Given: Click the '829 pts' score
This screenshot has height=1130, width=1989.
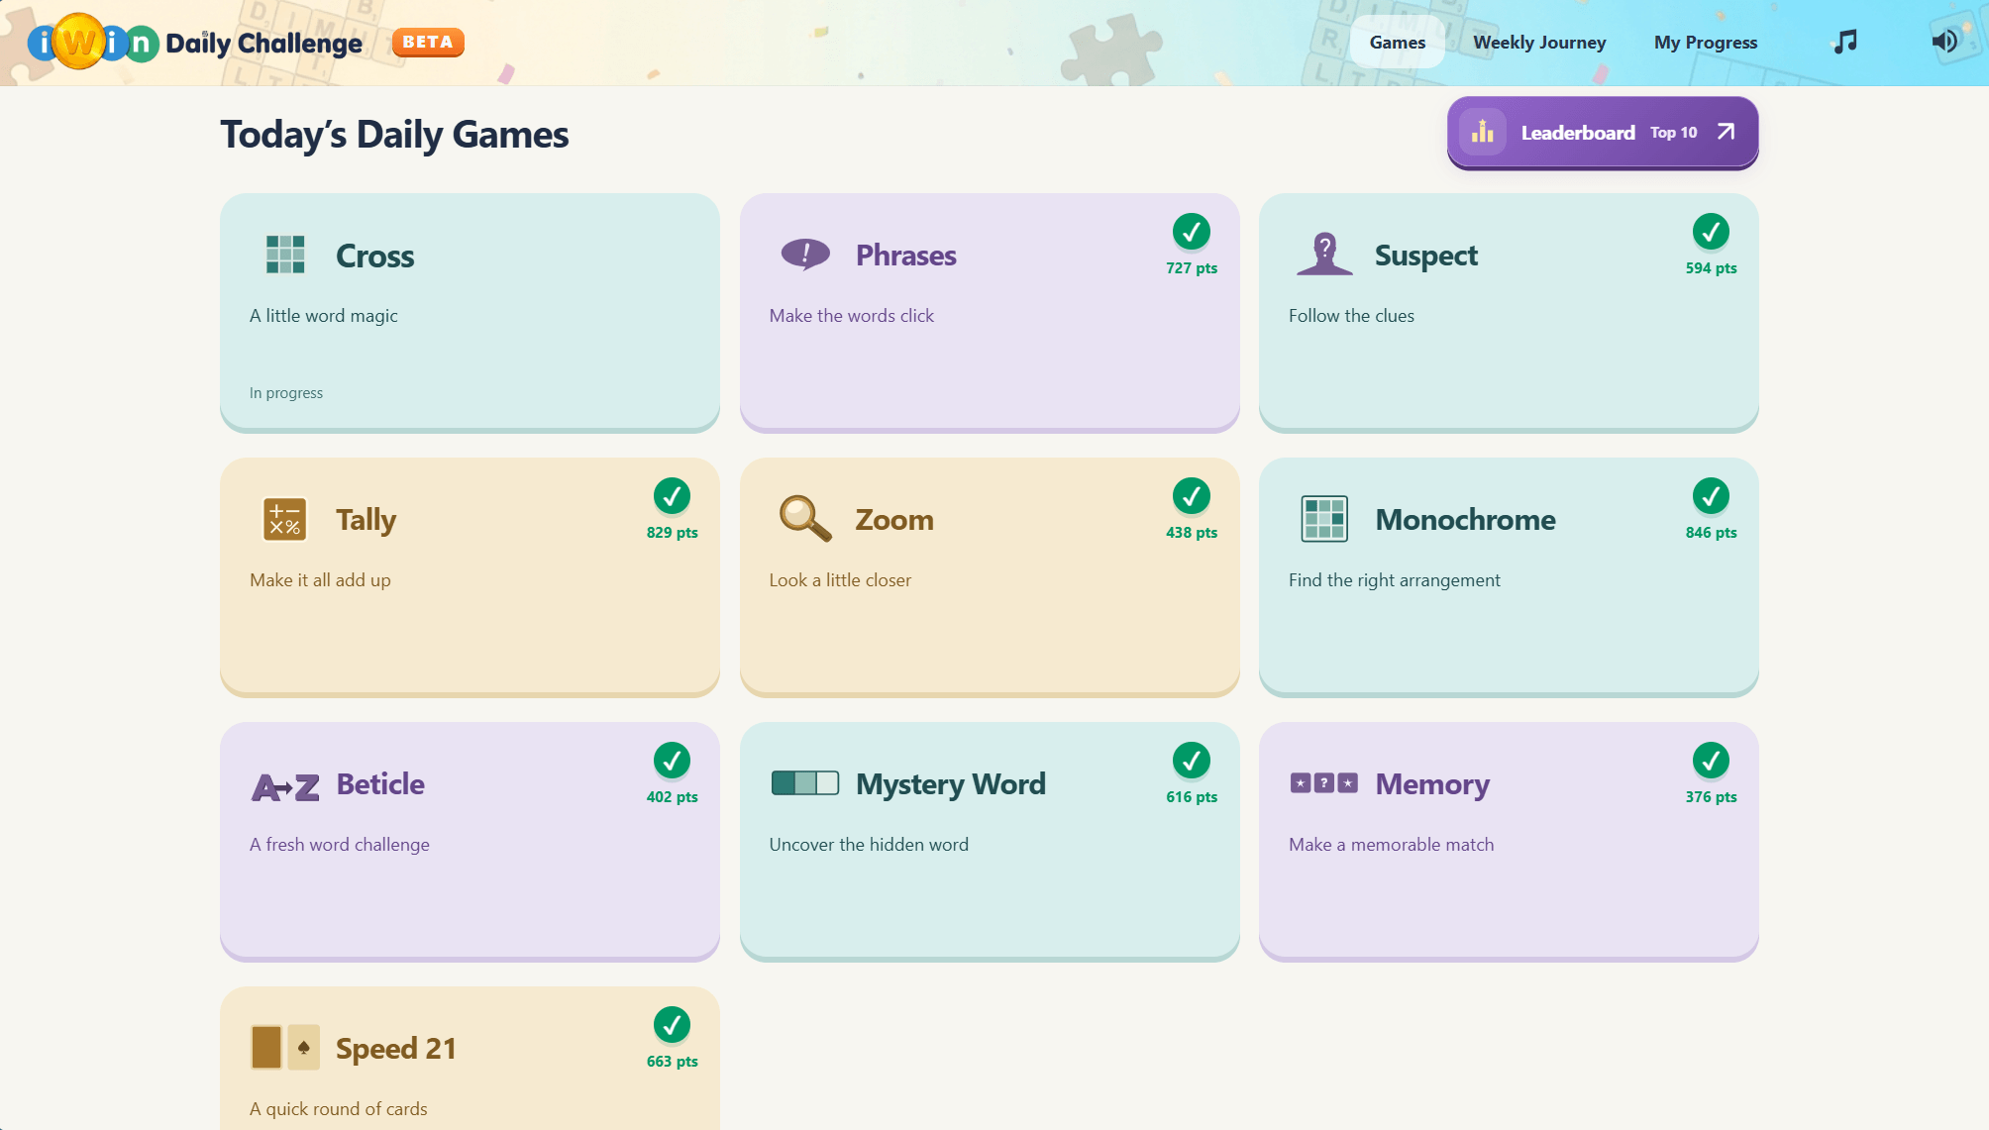Looking at the screenshot, I should point(672,533).
